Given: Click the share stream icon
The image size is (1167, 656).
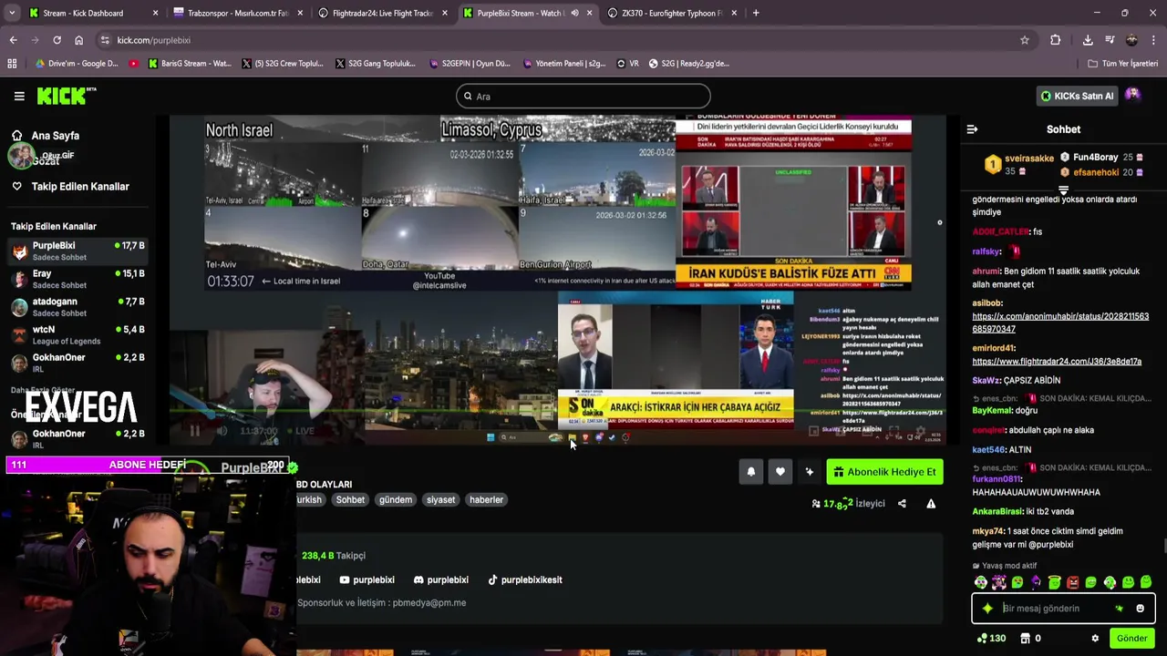Looking at the screenshot, I should click(x=902, y=503).
